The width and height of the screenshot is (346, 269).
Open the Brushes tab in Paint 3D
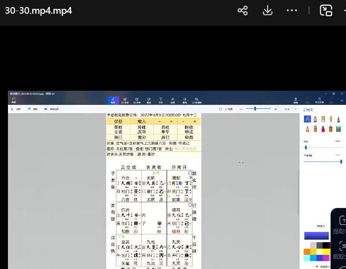[x=113, y=100]
